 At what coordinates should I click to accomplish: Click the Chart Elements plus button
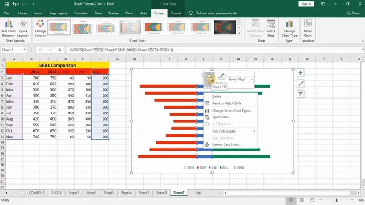click(301, 73)
